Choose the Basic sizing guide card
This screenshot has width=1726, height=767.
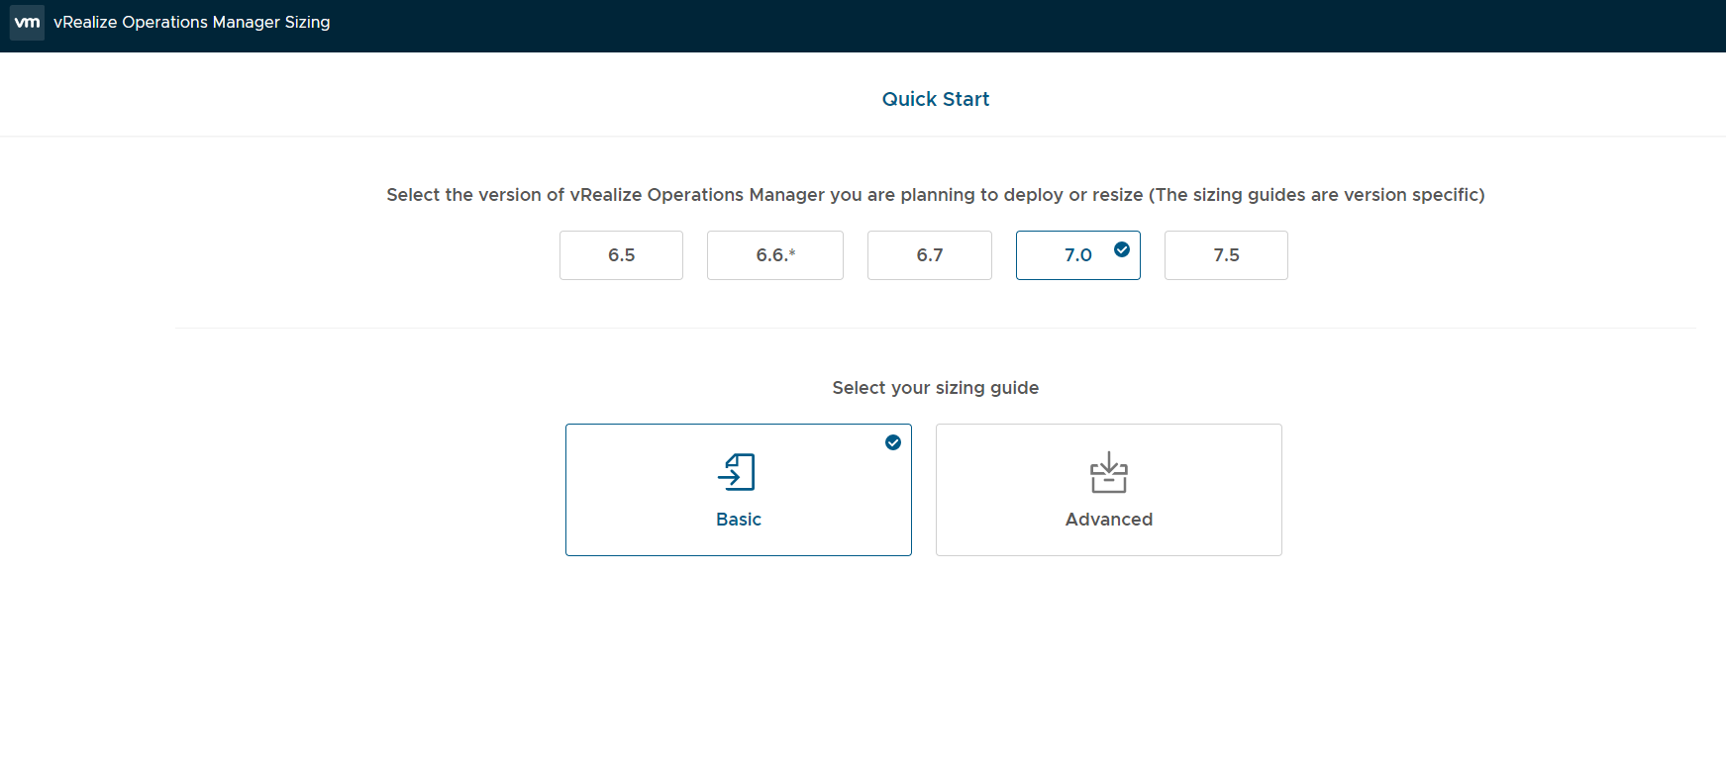[x=739, y=490]
